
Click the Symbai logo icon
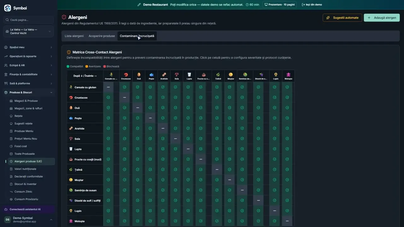(x=7, y=8)
